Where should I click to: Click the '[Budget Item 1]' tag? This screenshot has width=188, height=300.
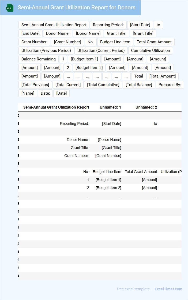(84, 59)
